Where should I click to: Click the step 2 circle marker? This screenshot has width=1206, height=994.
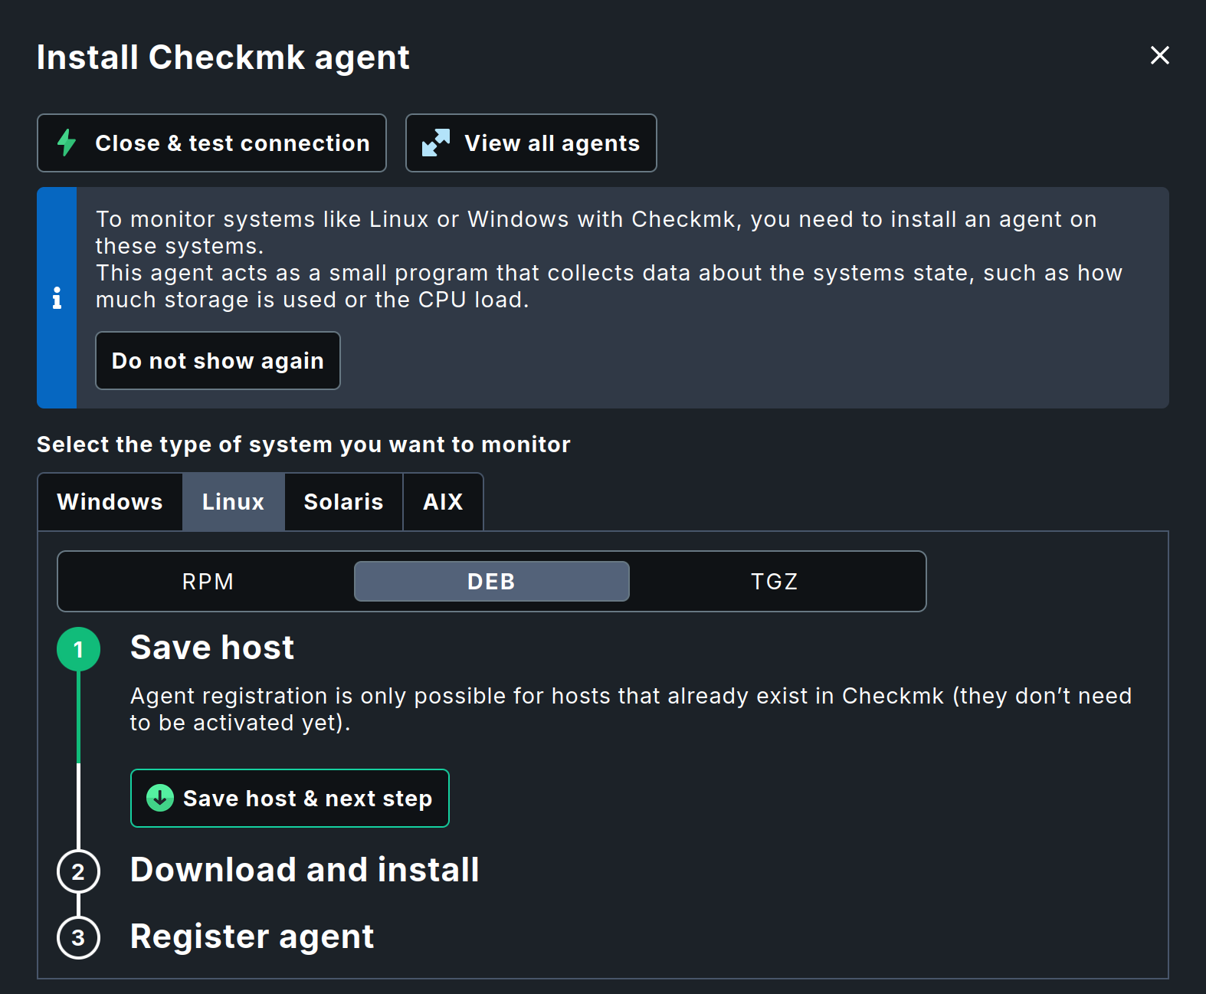point(78,871)
